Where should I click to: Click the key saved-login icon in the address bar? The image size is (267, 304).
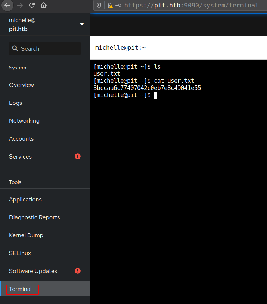click(x=118, y=5)
